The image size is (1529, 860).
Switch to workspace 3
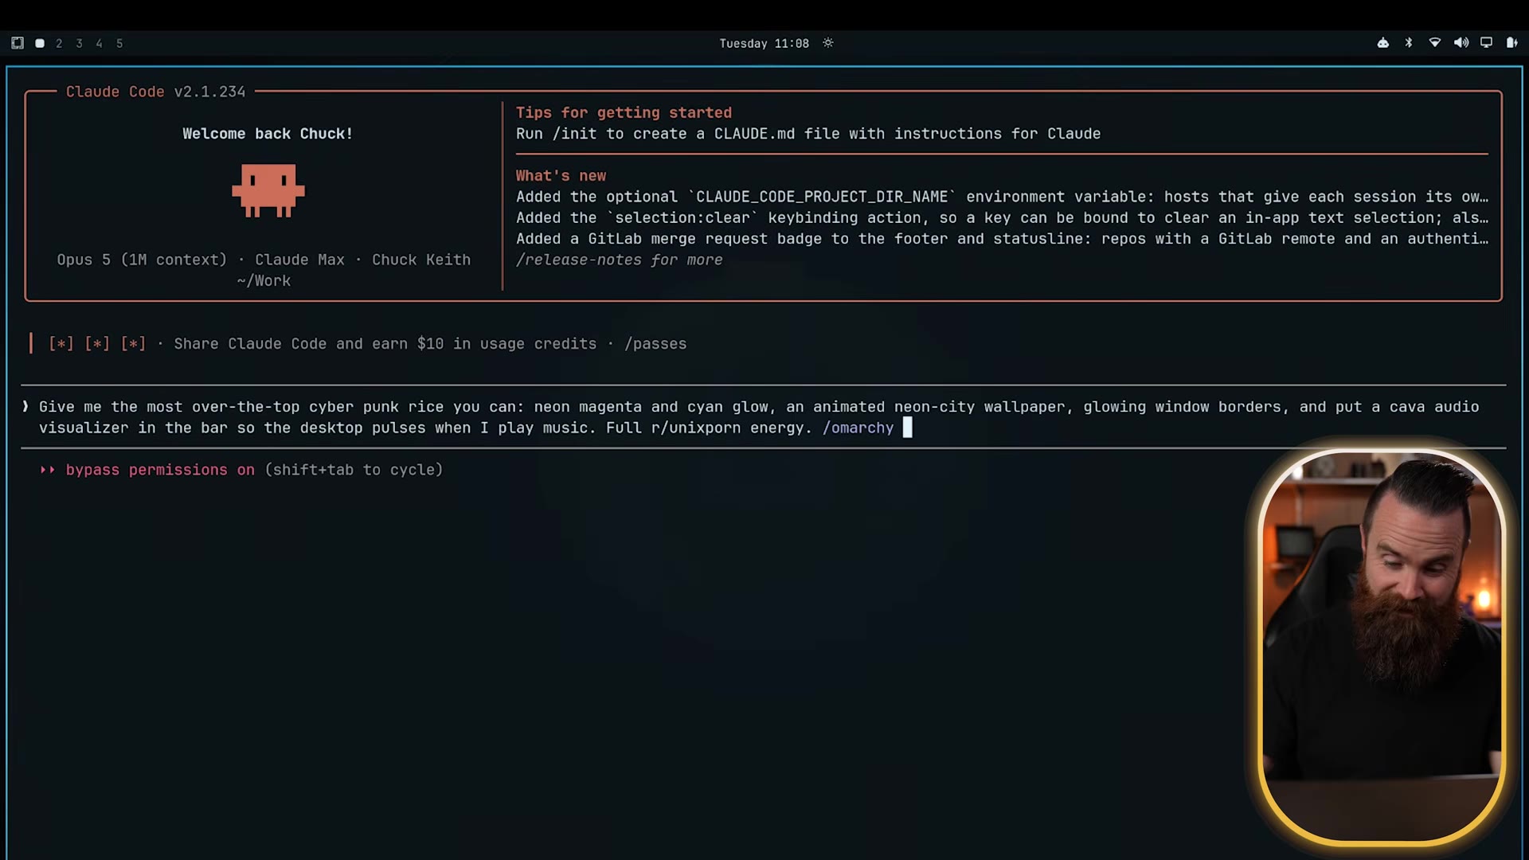click(79, 44)
